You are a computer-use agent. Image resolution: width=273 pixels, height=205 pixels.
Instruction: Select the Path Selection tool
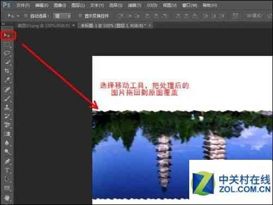7,179
